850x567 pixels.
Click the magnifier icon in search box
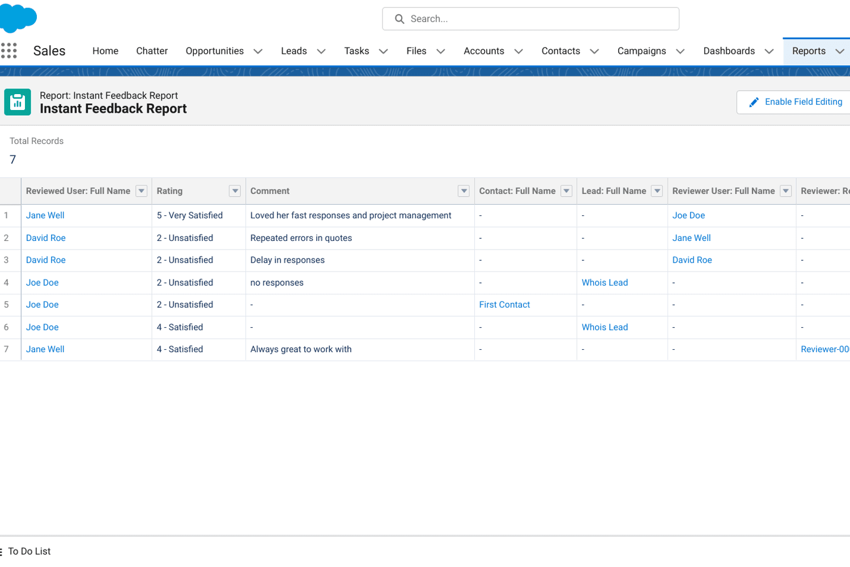(x=399, y=19)
